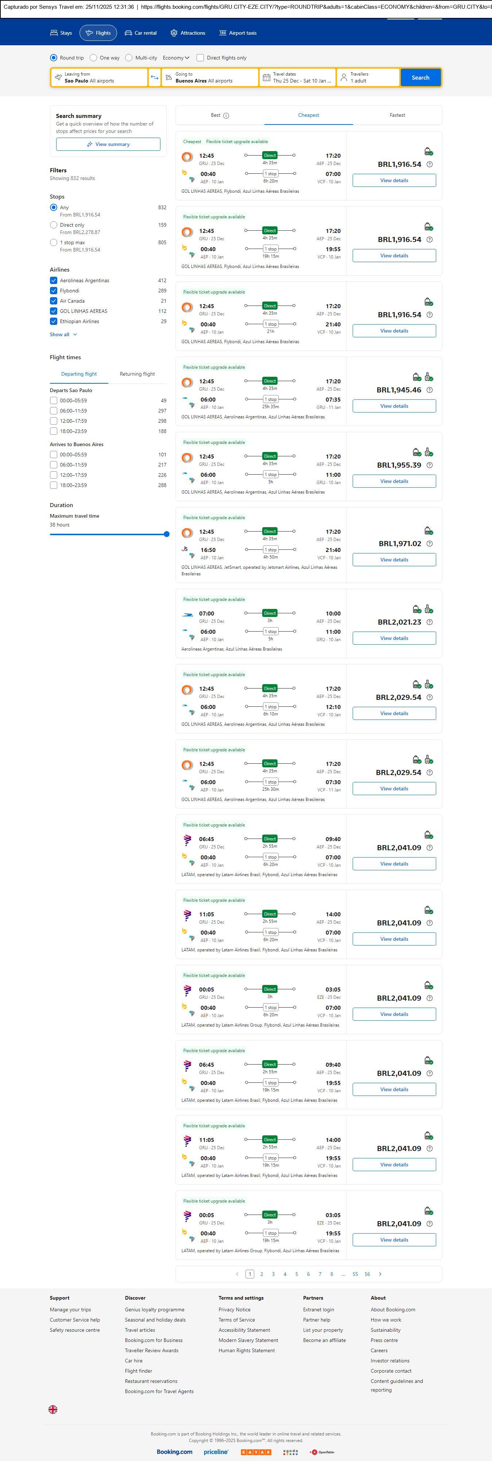The width and height of the screenshot is (492, 1461).
Task: Click the info icon next to Best tab
Action: click(x=226, y=116)
